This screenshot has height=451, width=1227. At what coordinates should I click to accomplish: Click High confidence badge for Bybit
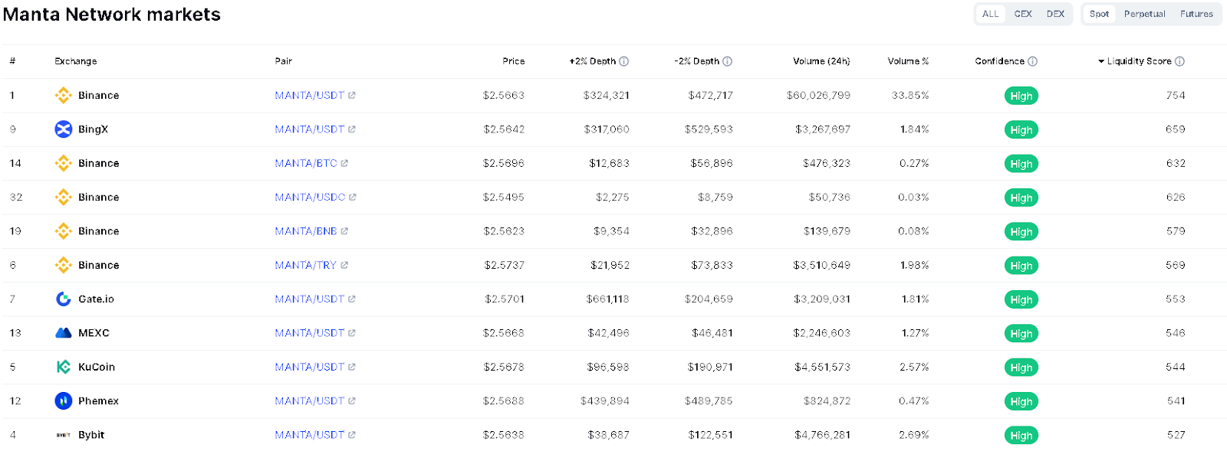point(1021,436)
